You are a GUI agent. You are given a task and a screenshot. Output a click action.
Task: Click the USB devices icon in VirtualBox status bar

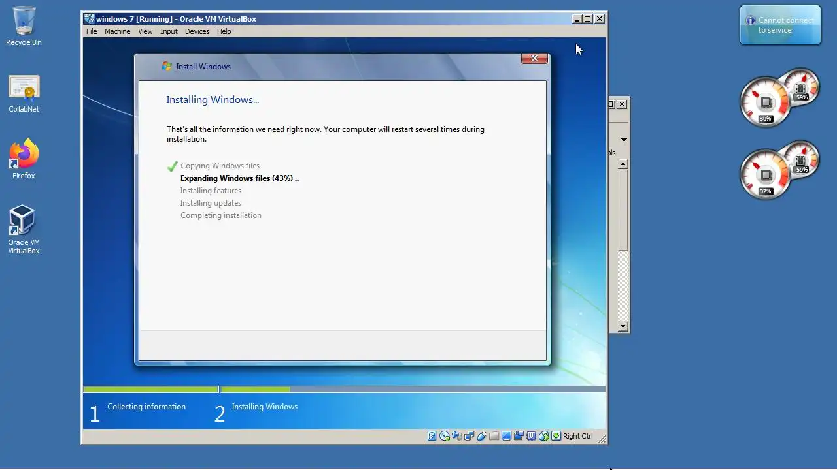point(482,436)
